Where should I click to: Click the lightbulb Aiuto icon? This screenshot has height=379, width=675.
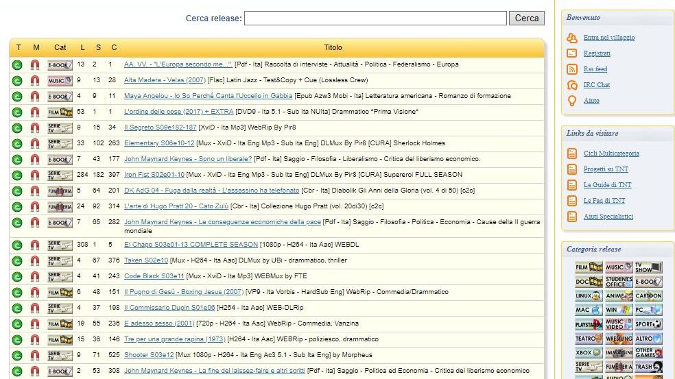[x=571, y=101]
